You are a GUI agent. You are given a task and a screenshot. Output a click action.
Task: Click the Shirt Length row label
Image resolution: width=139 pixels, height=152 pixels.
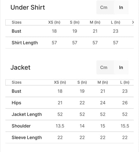[x=25, y=43]
